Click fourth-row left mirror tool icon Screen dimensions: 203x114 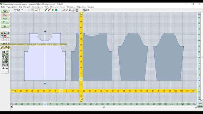[3, 62]
